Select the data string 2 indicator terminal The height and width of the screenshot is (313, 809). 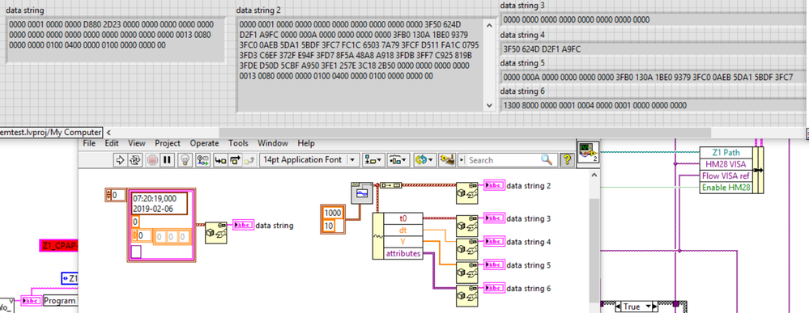point(494,186)
